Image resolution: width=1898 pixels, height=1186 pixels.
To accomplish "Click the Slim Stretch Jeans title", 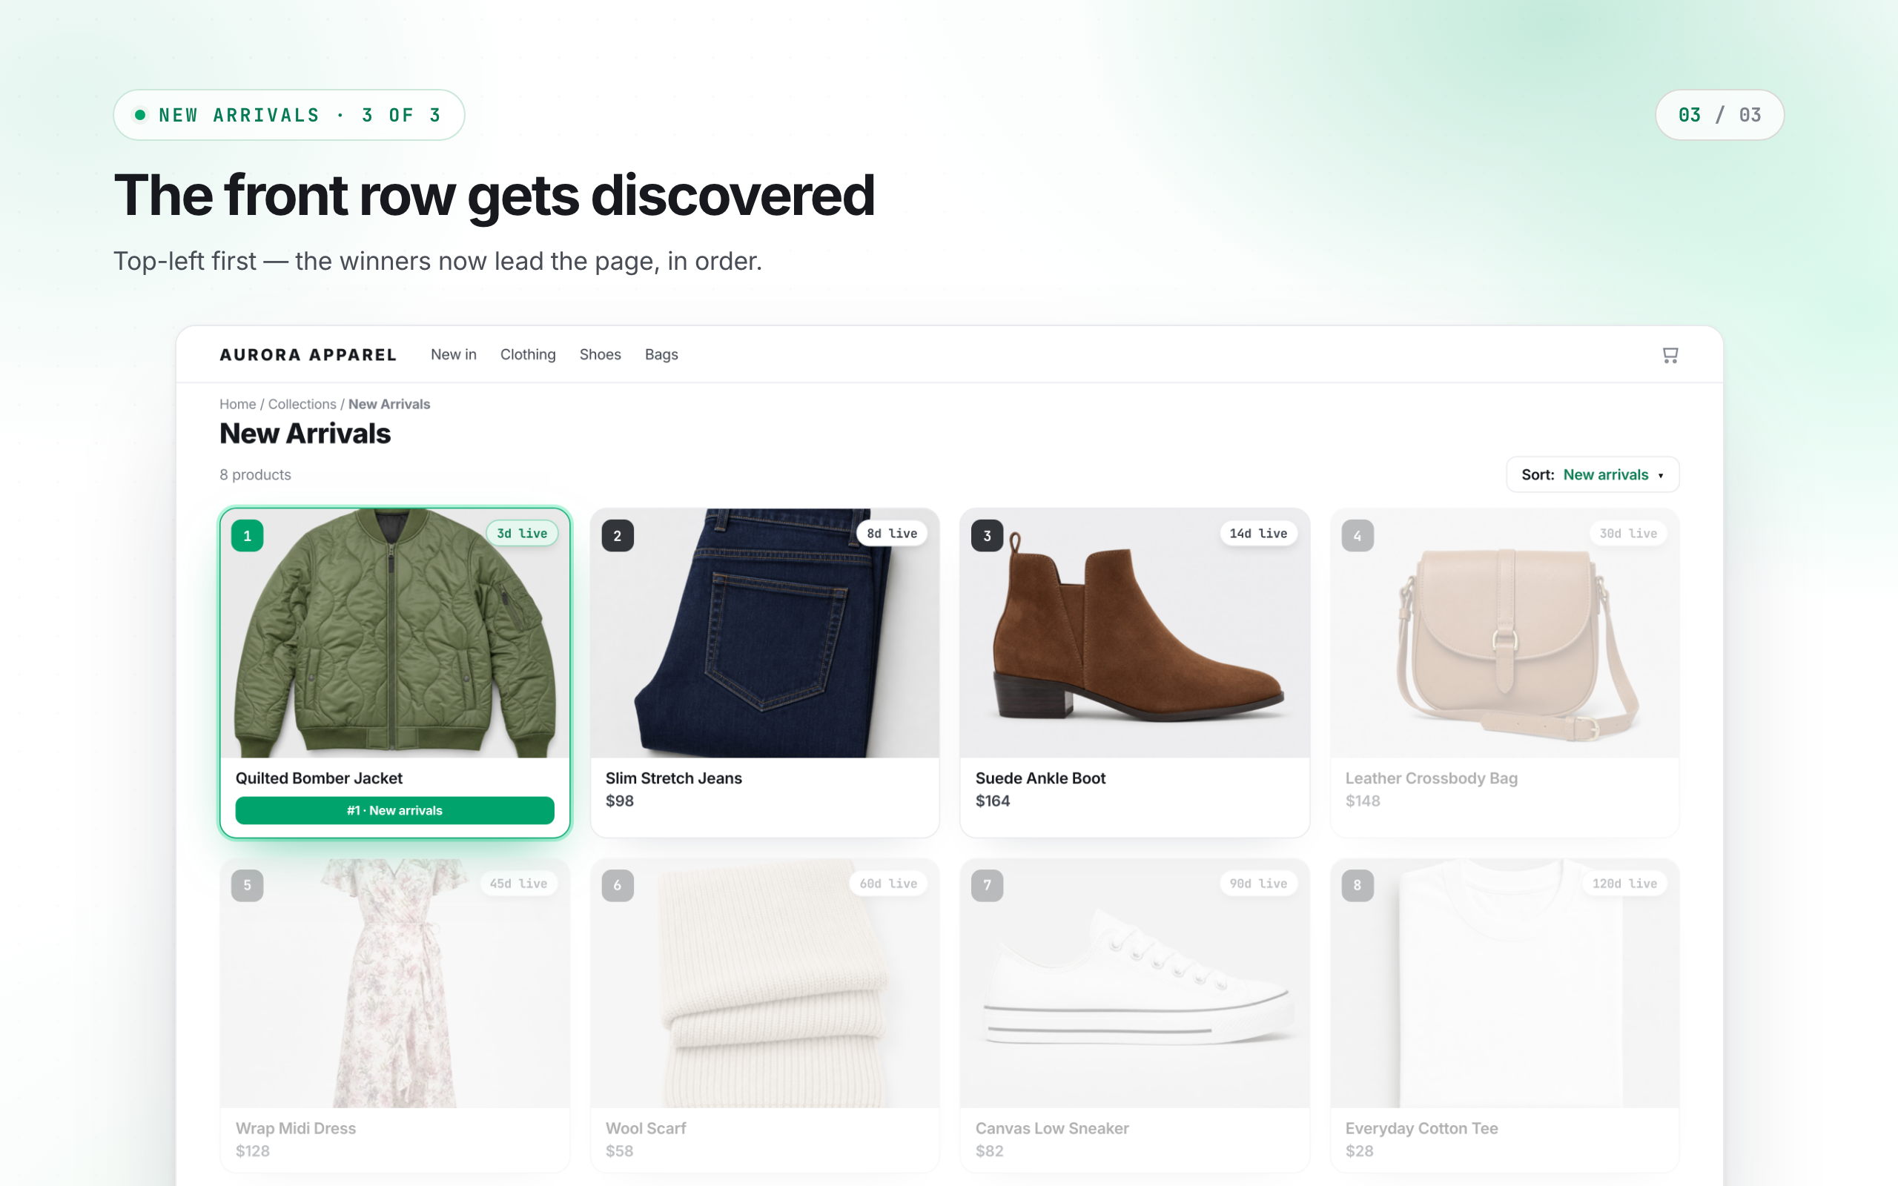I will pos(673,778).
